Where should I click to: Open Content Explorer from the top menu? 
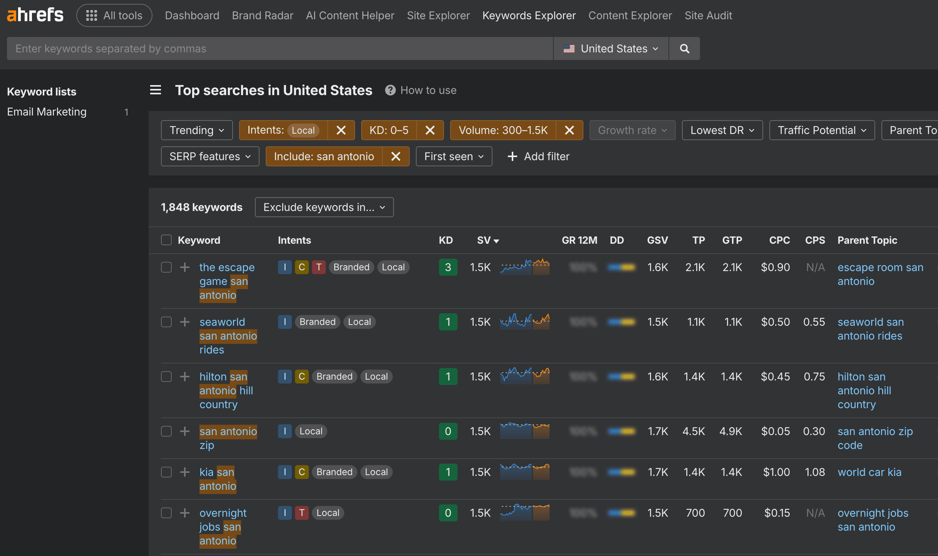pos(630,16)
